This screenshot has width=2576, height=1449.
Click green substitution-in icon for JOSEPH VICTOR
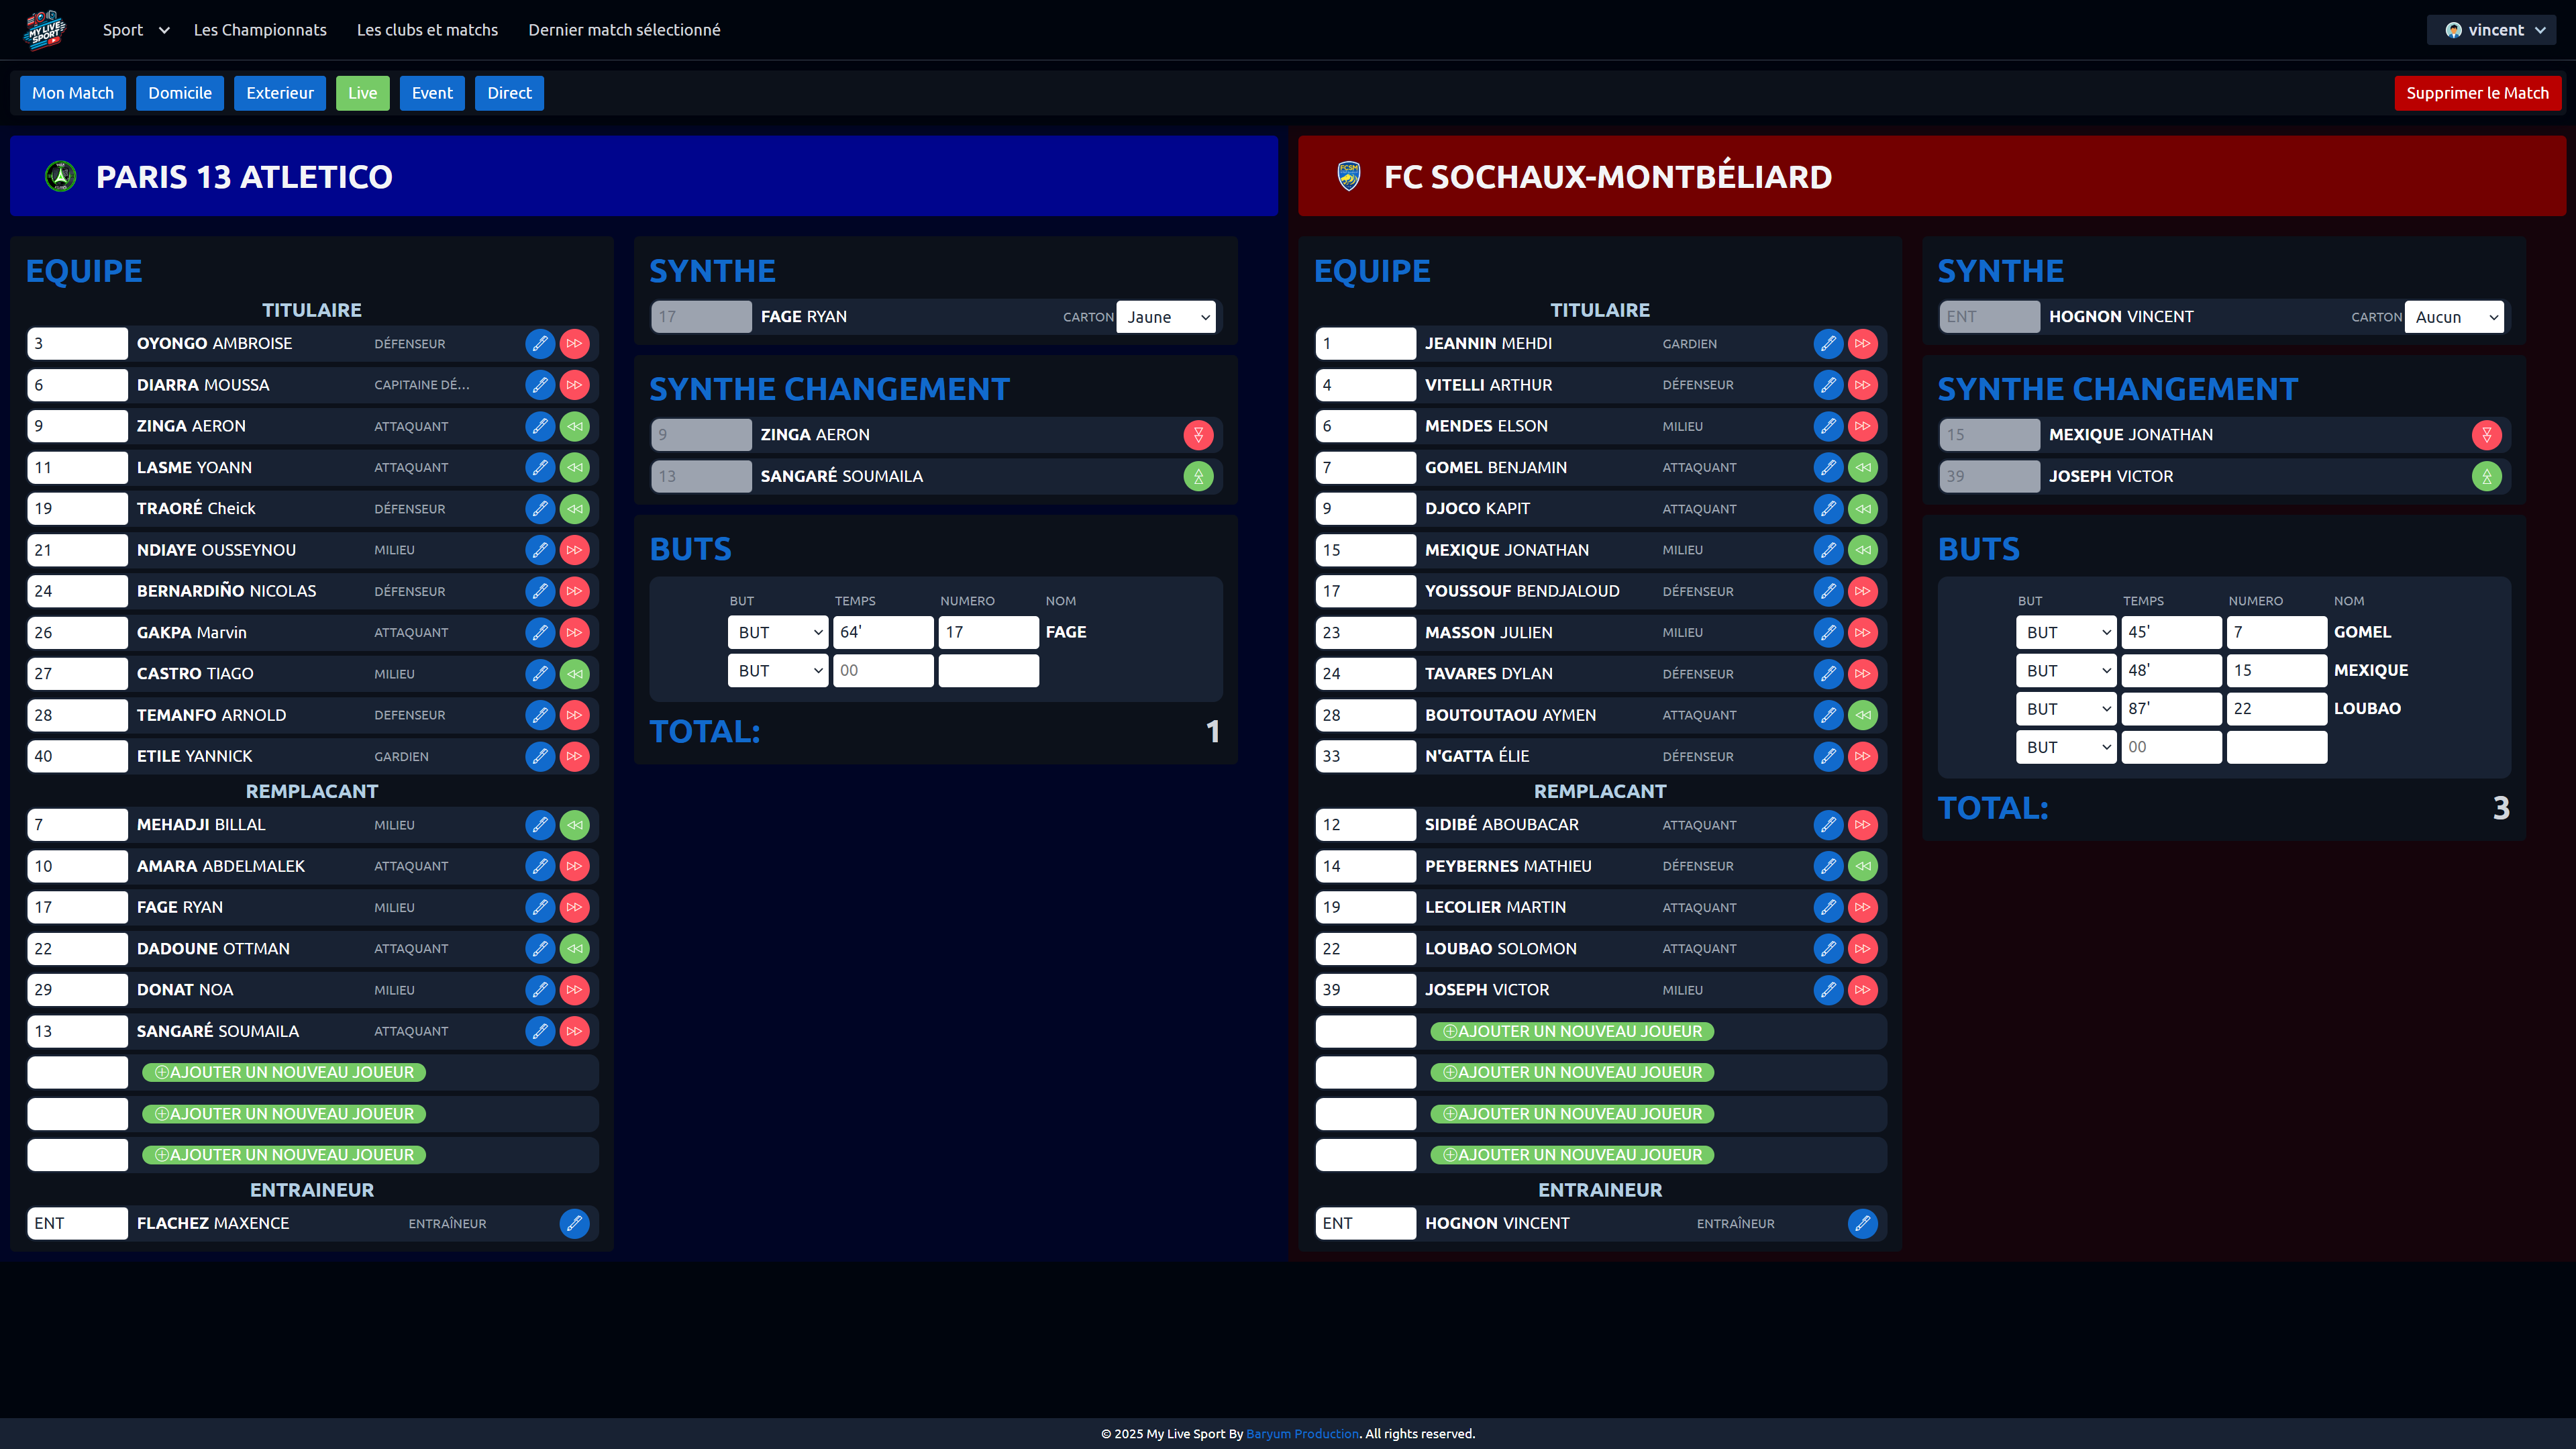(x=2486, y=476)
